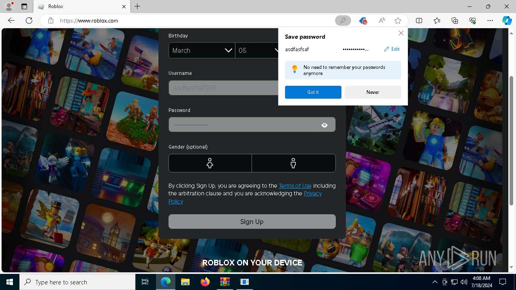Click Never save password button

point(373,92)
